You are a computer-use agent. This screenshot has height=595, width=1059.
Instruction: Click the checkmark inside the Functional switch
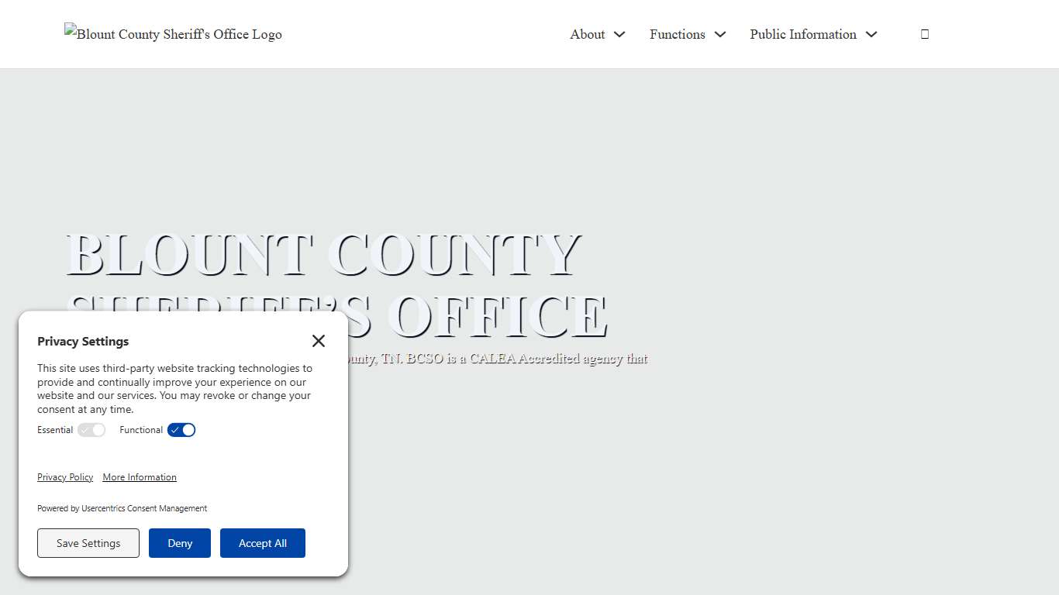(x=175, y=430)
